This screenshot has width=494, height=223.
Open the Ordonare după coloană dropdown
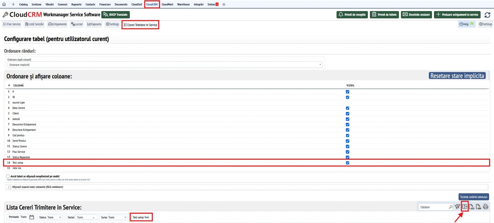click(165, 65)
